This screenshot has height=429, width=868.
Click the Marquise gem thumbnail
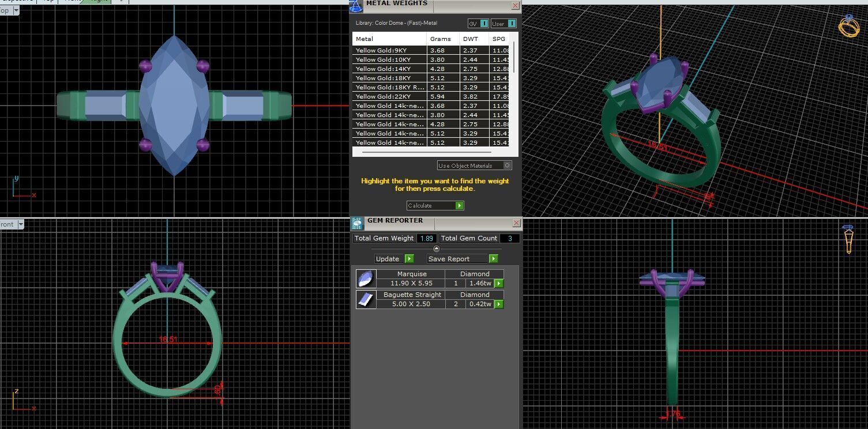tap(366, 279)
